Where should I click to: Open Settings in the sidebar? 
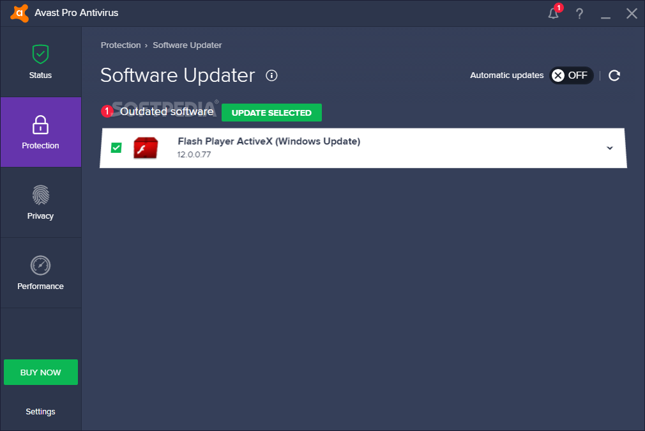pos(40,412)
